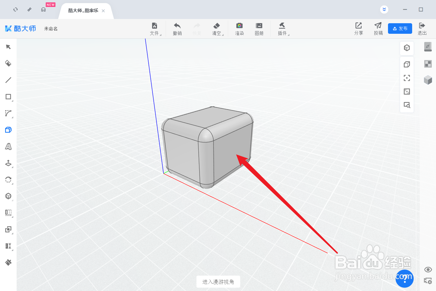Screen dimensions: 436x291
Task: Toggle the eye visibility icon
Action: (x=428, y=270)
